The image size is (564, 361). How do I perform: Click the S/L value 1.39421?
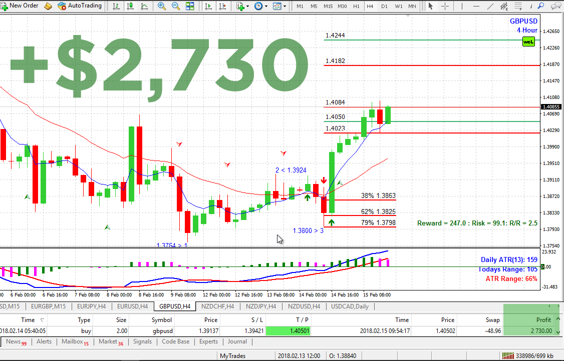pyautogui.click(x=253, y=331)
